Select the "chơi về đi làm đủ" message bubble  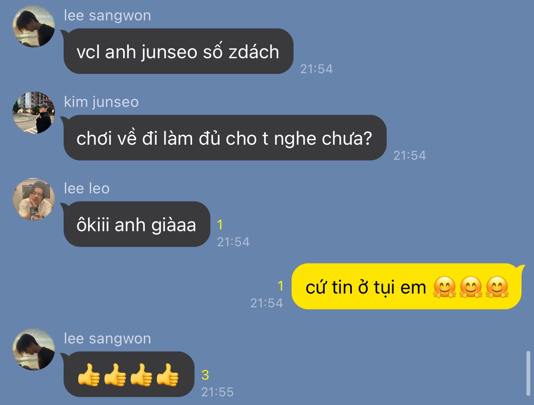pos(225,138)
